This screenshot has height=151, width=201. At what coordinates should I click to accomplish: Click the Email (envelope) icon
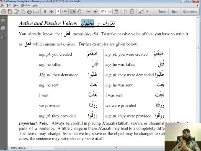pos(36,11)
